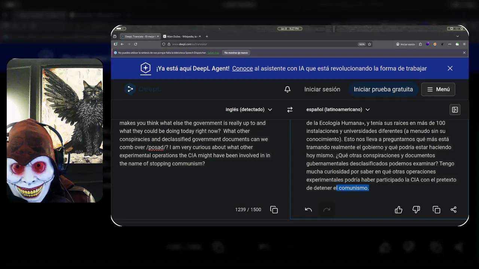Open the notifications bell icon
479x269 pixels.
coord(287,89)
